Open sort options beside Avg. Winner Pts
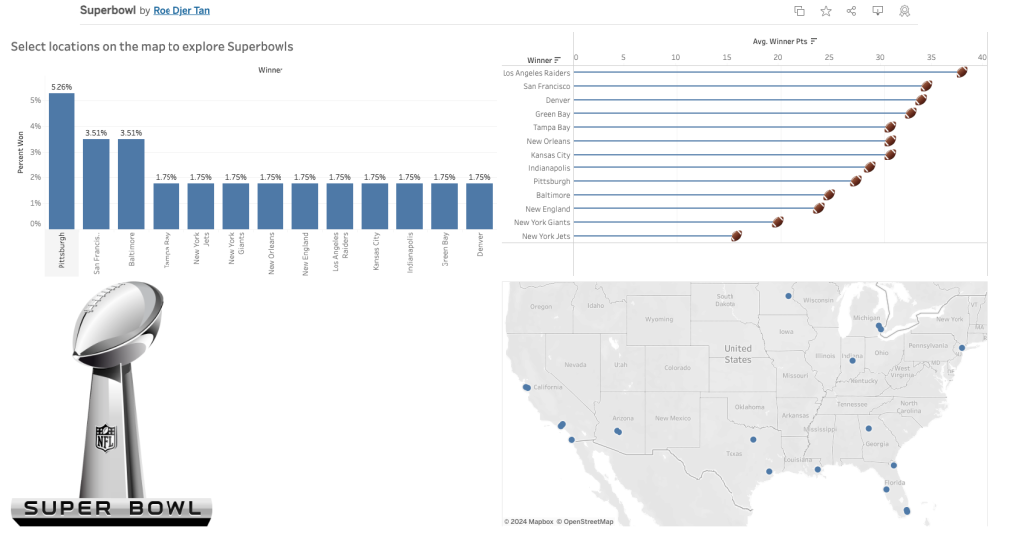This screenshot has width=1013, height=533. pyautogui.click(x=814, y=41)
